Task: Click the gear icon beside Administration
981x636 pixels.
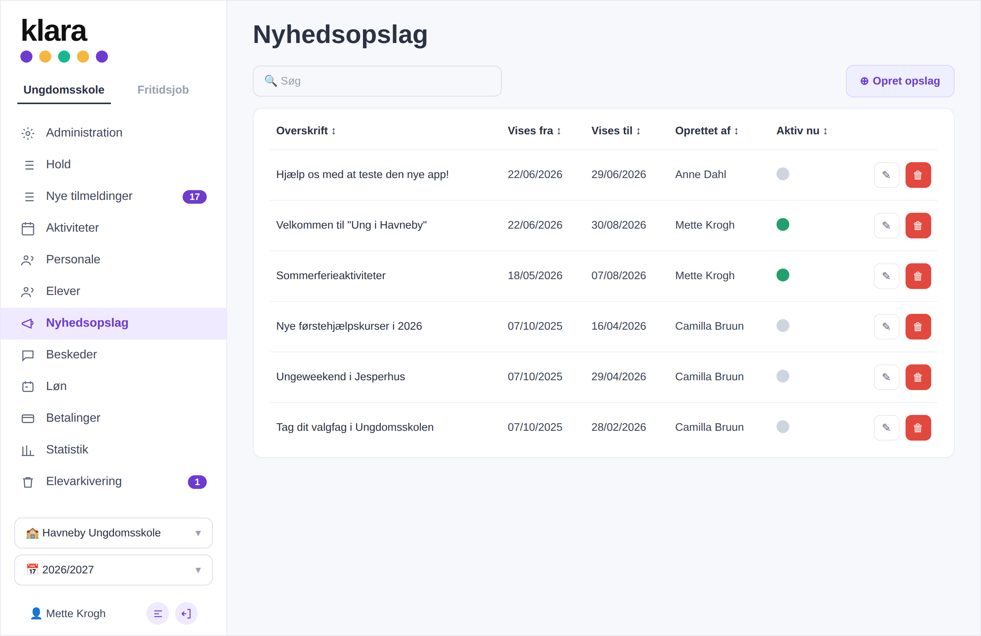Action: [28, 133]
